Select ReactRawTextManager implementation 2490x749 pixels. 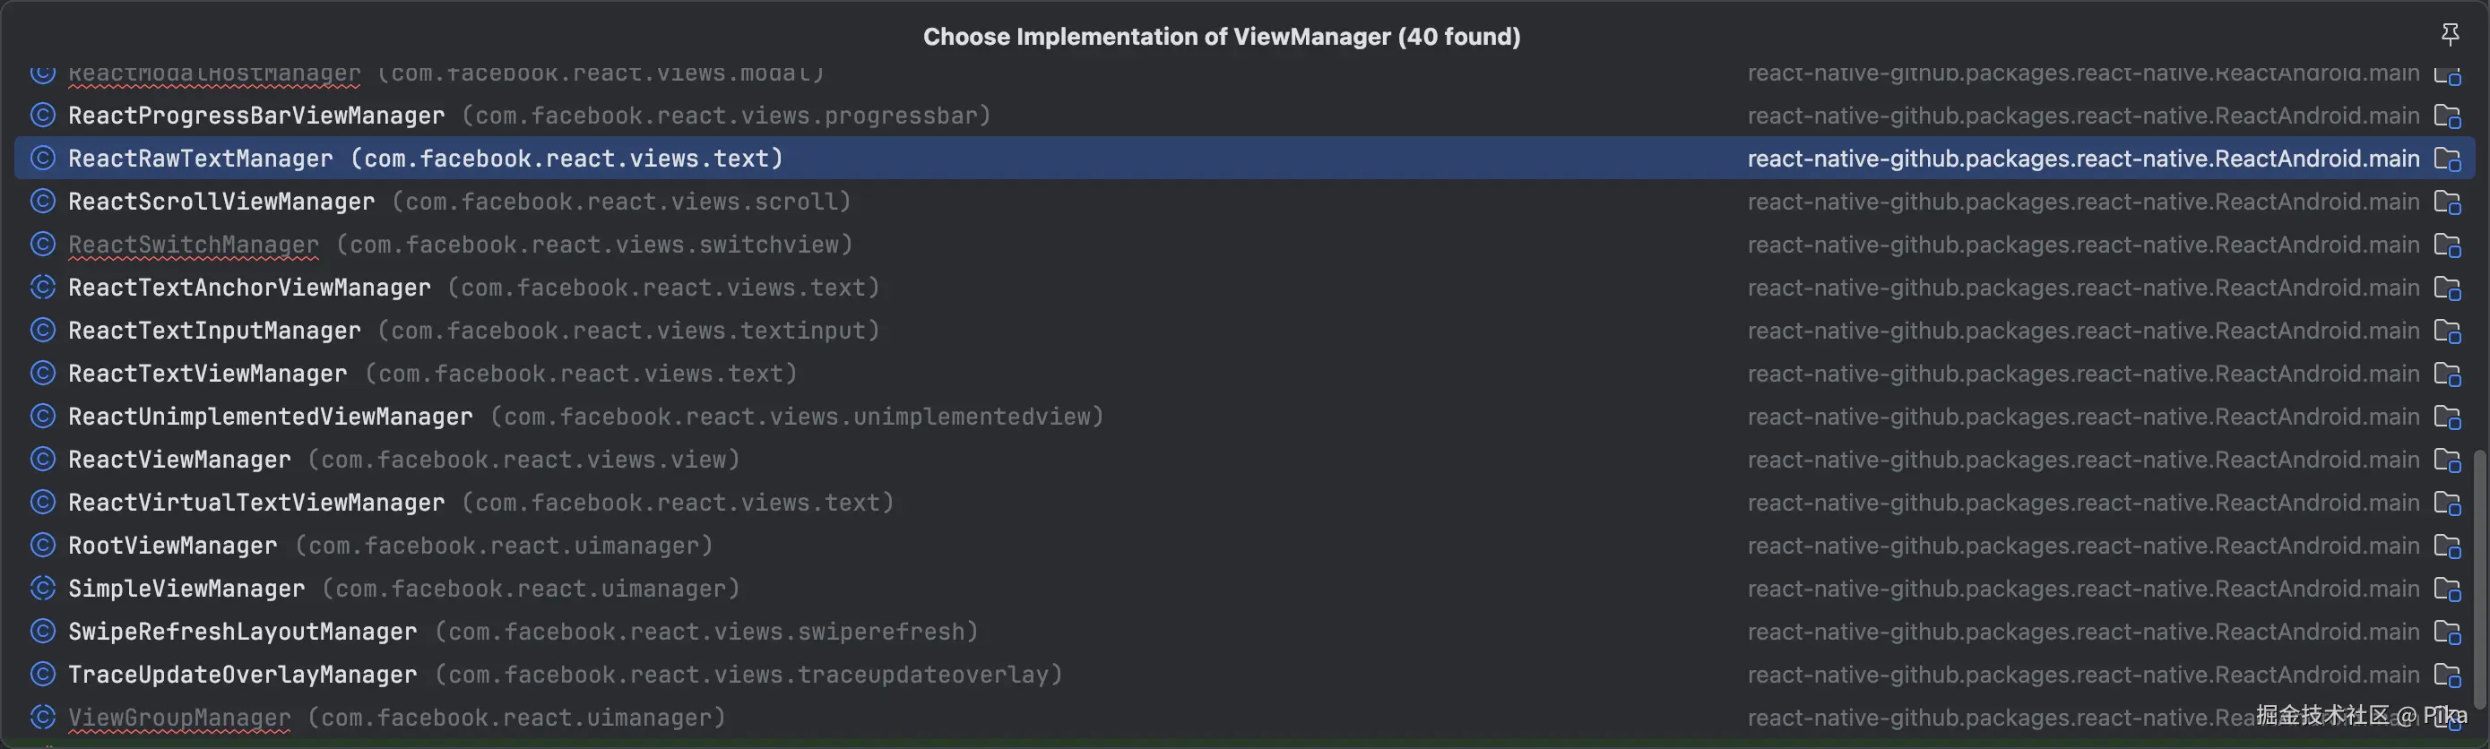click(200, 159)
